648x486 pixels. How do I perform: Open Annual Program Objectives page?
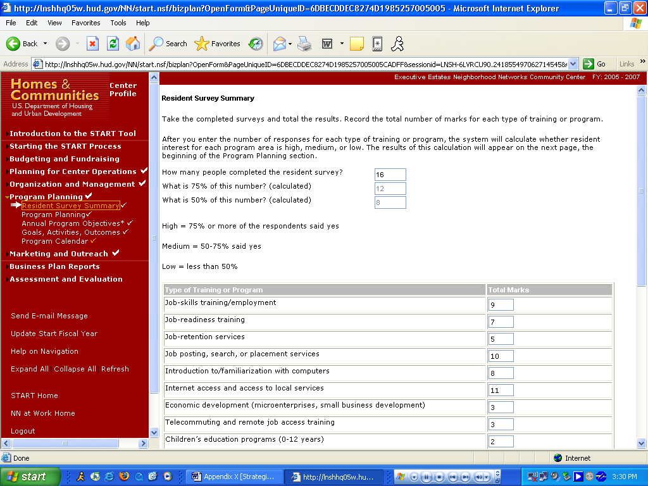coord(73,223)
